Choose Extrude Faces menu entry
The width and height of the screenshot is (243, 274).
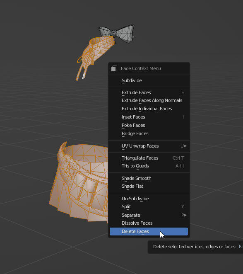click(149, 92)
